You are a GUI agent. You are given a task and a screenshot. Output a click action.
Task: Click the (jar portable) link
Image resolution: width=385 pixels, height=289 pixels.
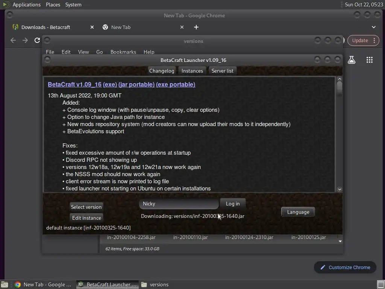coord(136,84)
